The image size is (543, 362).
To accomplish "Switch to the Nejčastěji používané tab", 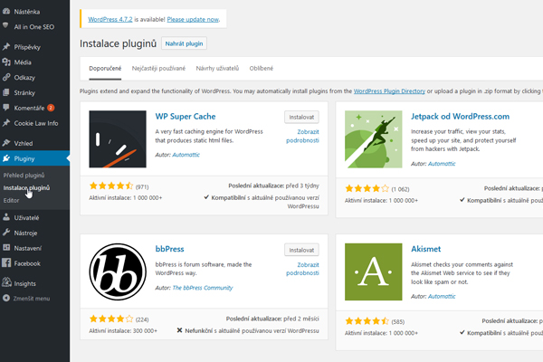I will tap(158, 68).
